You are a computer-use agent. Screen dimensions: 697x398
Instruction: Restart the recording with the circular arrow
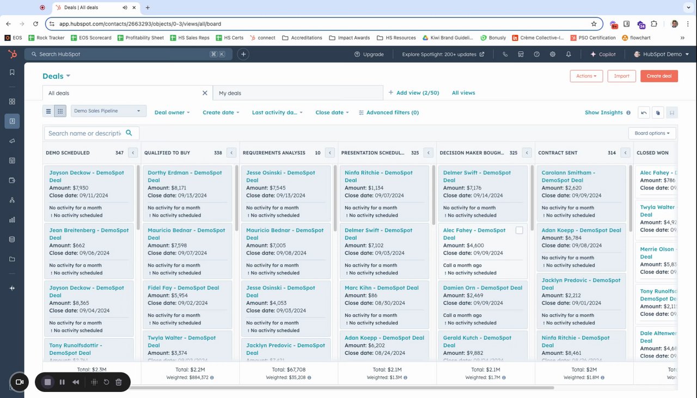(106, 382)
